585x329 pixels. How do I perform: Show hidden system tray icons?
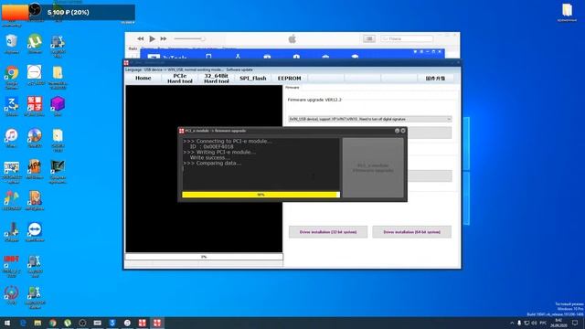coord(512,323)
